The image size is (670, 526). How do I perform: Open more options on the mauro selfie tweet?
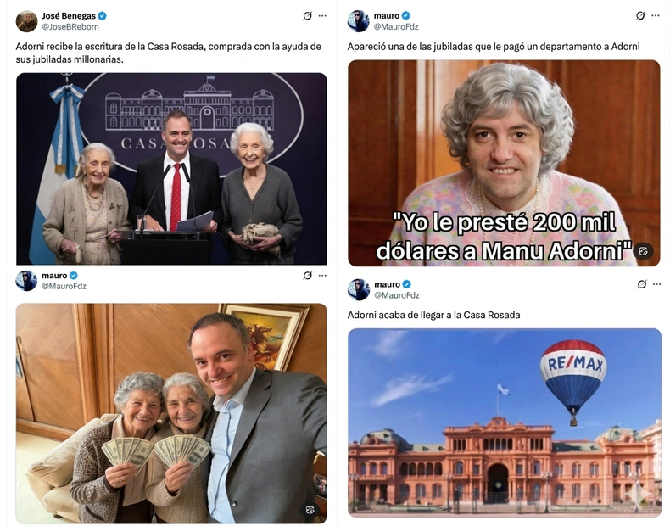[x=322, y=275]
